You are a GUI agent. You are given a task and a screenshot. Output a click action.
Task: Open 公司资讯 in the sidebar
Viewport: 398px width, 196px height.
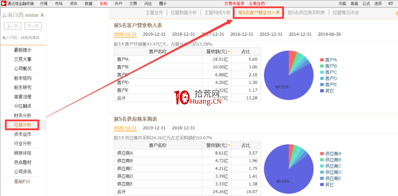coord(23,172)
